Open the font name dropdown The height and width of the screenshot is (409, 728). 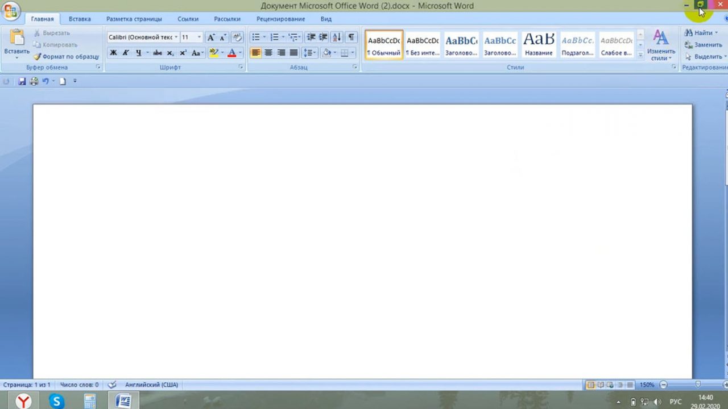click(x=176, y=37)
